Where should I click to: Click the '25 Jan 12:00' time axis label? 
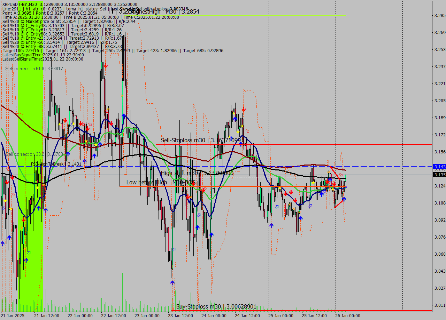(314, 316)
